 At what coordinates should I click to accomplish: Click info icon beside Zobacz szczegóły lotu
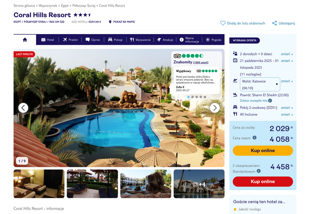coord(270,101)
